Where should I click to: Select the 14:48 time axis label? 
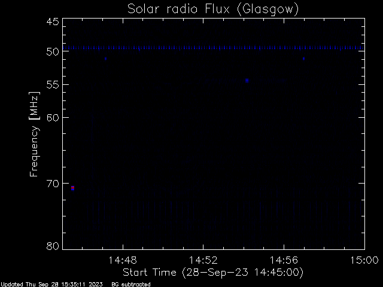123,261
